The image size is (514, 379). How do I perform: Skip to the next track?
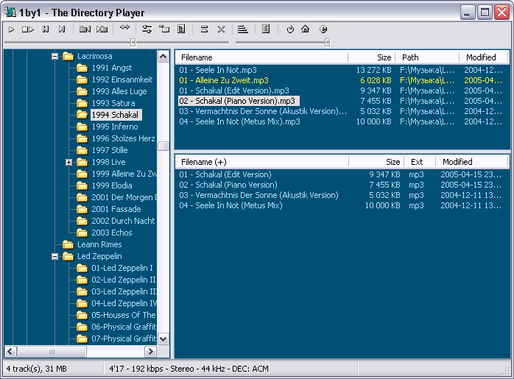tap(62, 29)
